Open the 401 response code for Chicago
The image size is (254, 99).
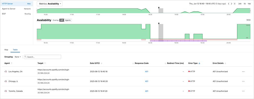147,81
